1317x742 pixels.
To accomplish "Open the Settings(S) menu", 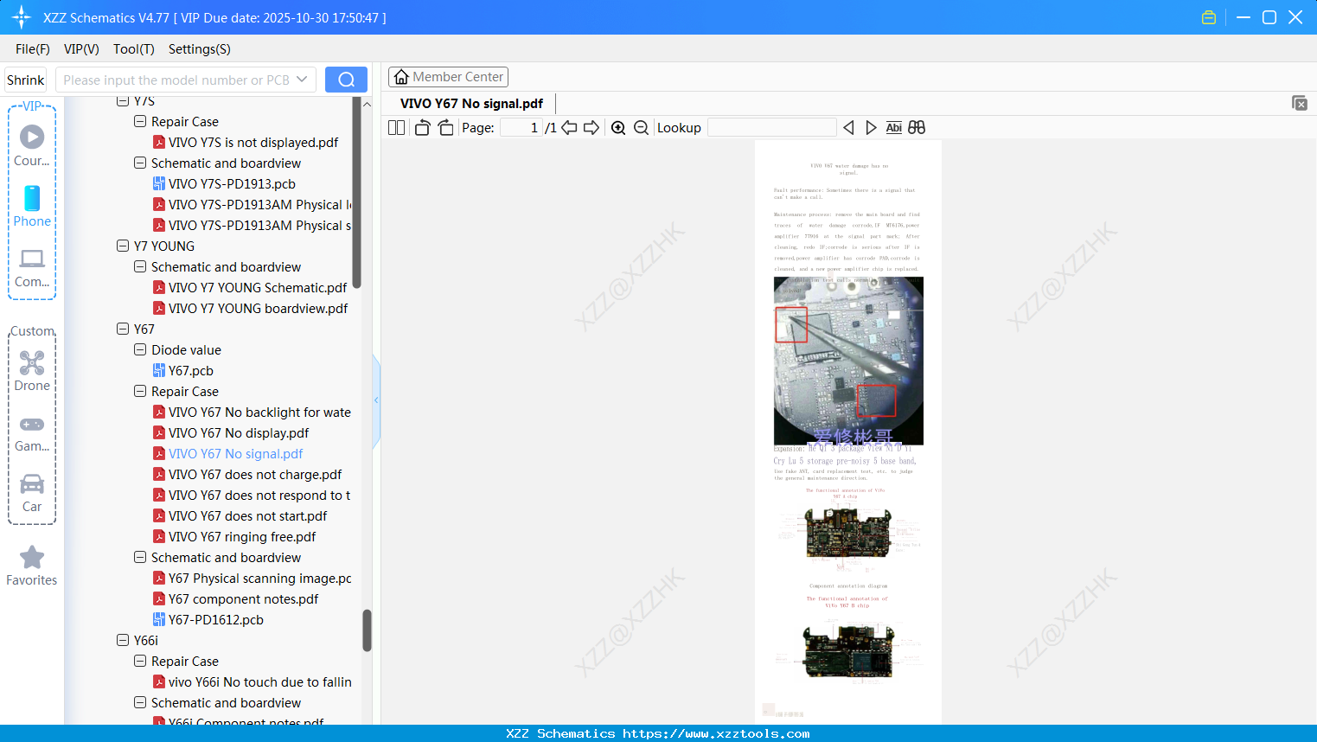I will (200, 49).
